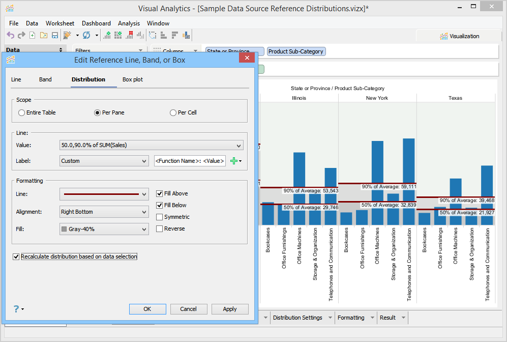This screenshot has height=342, width=507.
Task: Switch to the Box plot tab
Action: coord(132,79)
